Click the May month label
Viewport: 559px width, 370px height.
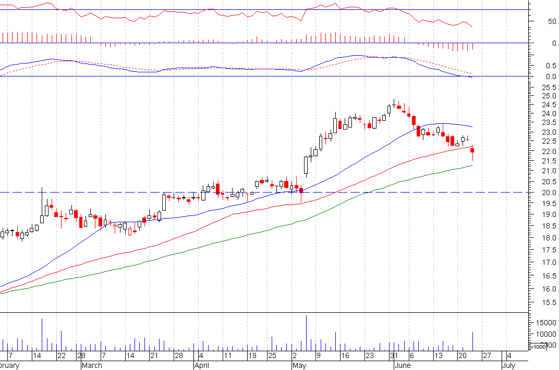[x=299, y=366]
